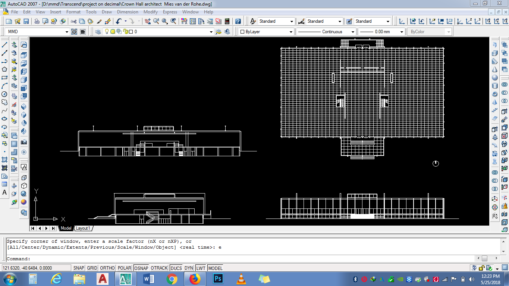Click the Pan Realtime hand icon
The width and height of the screenshot is (509, 286).
pyautogui.click(x=148, y=21)
